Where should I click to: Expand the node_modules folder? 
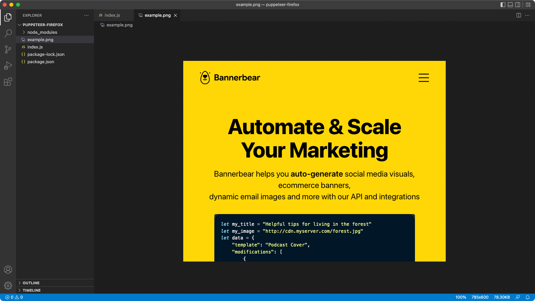click(x=55, y=32)
